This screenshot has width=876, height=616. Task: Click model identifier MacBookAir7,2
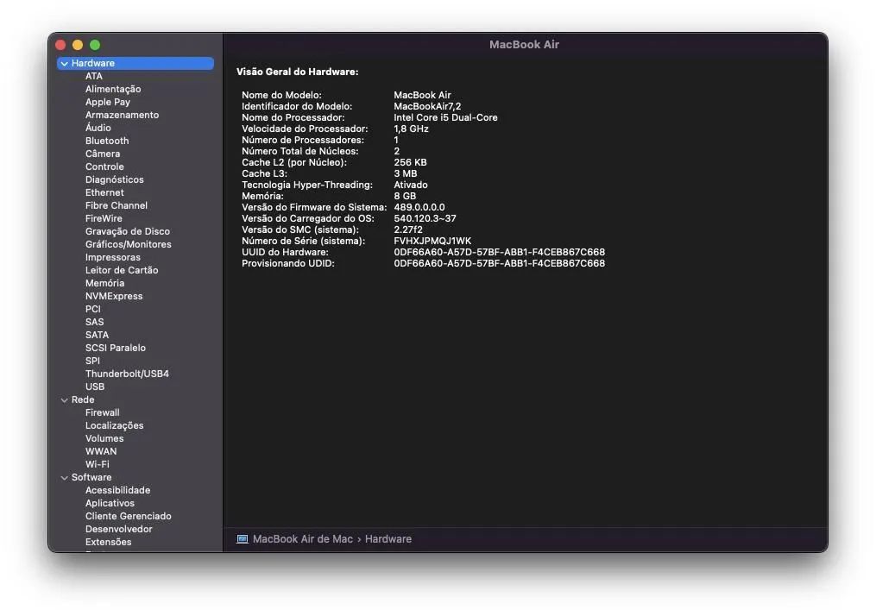point(427,106)
